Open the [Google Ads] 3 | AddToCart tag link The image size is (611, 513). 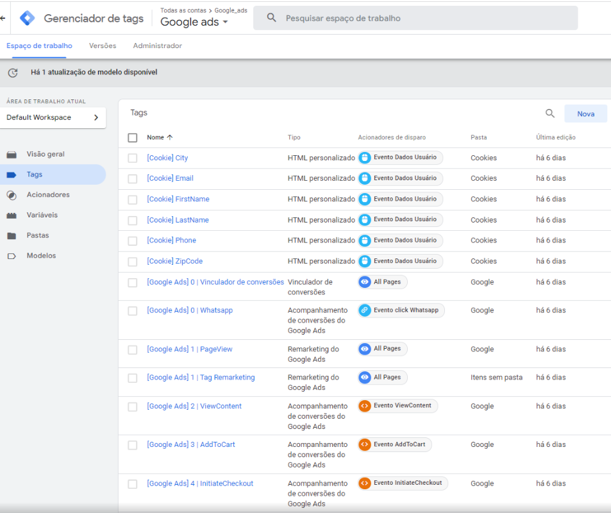pyautogui.click(x=190, y=444)
